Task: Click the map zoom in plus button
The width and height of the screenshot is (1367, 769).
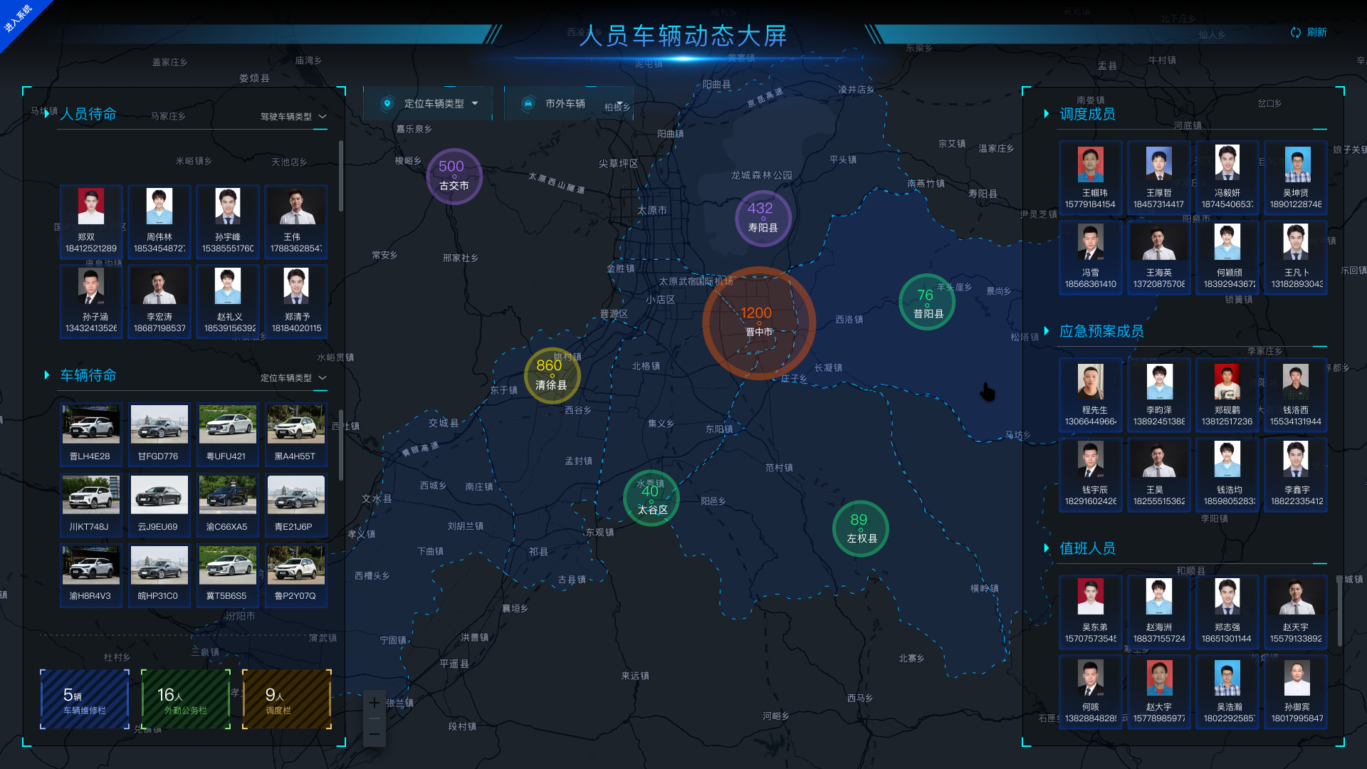Action: coord(375,703)
